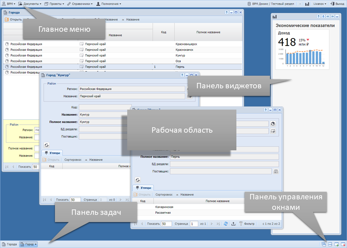The height and width of the screenshot is (248, 347).
Task: Edit Показать page size in Кунгур window
Action: click(75, 200)
